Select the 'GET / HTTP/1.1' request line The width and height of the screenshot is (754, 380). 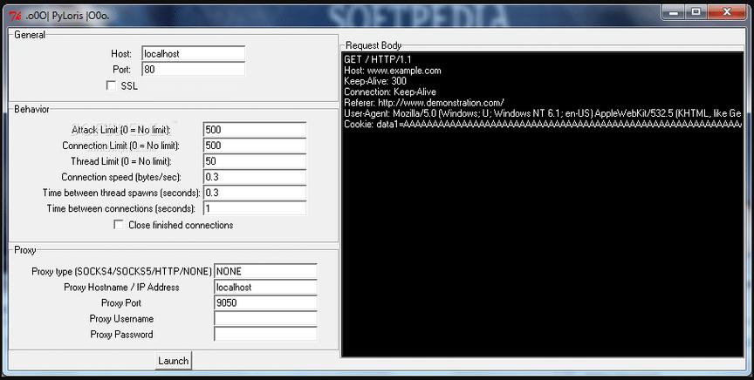point(378,59)
